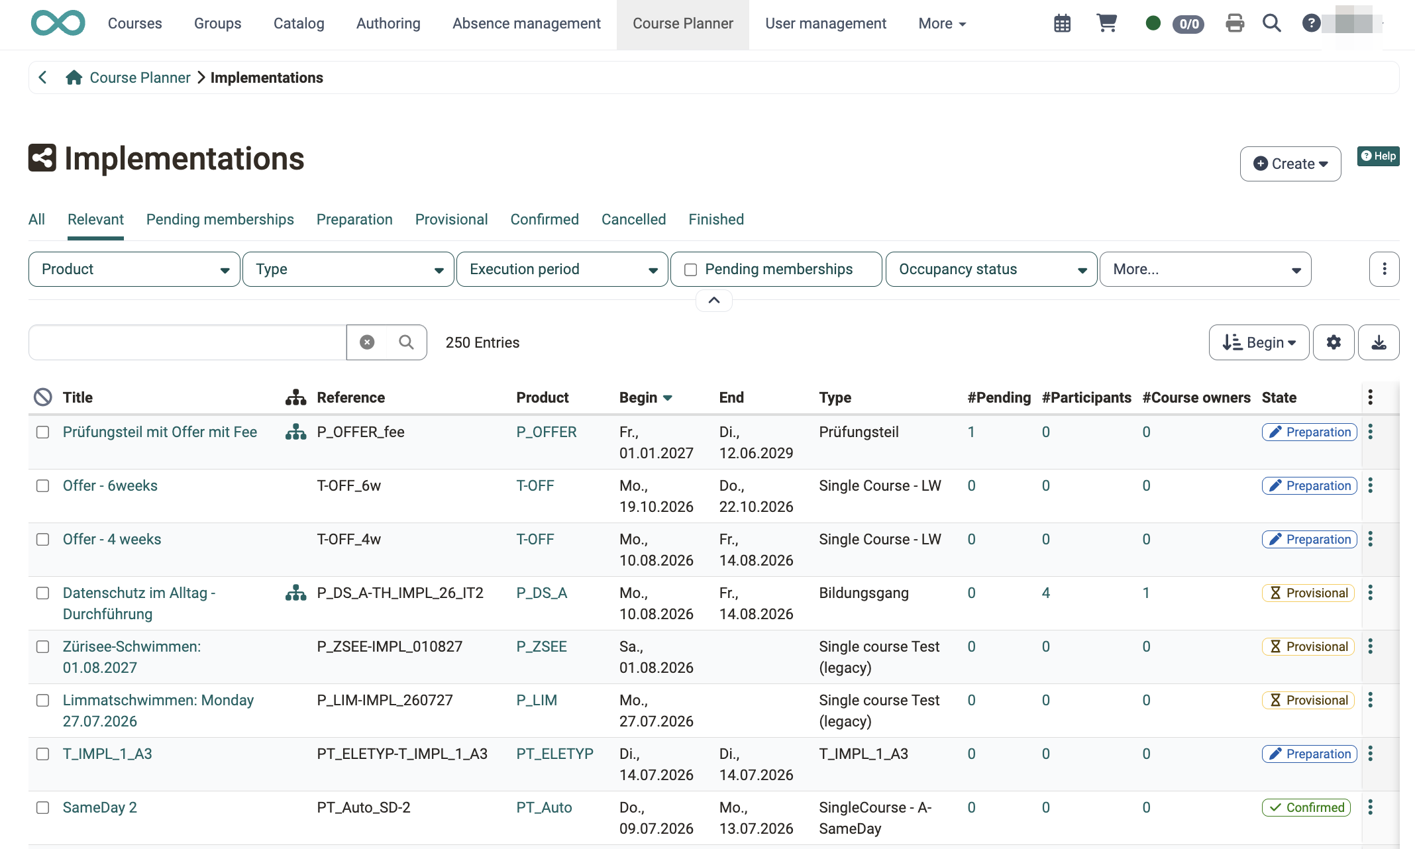
Task: Open the Type filter dropdown
Action: (x=348, y=269)
